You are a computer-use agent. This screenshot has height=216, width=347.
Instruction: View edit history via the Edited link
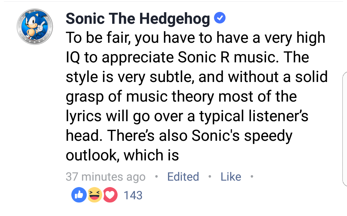183,177
